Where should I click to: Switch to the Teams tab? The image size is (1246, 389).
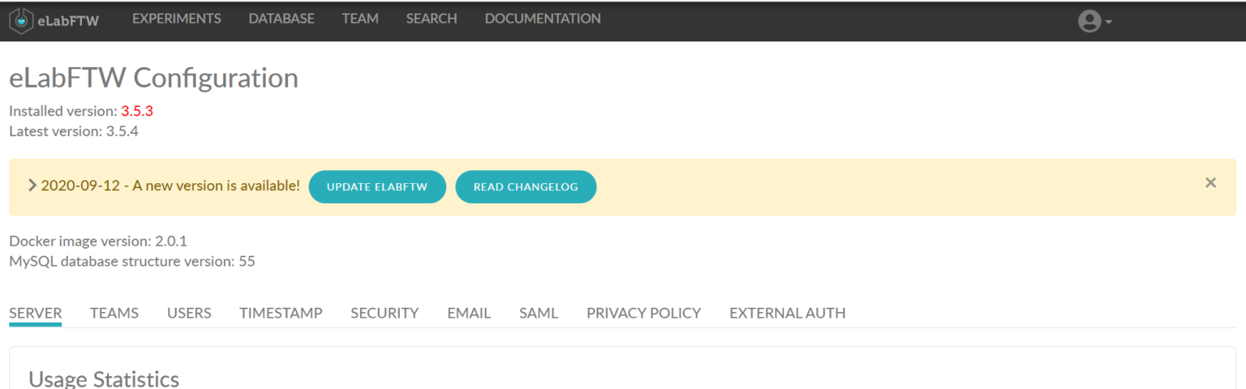click(x=114, y=313)
